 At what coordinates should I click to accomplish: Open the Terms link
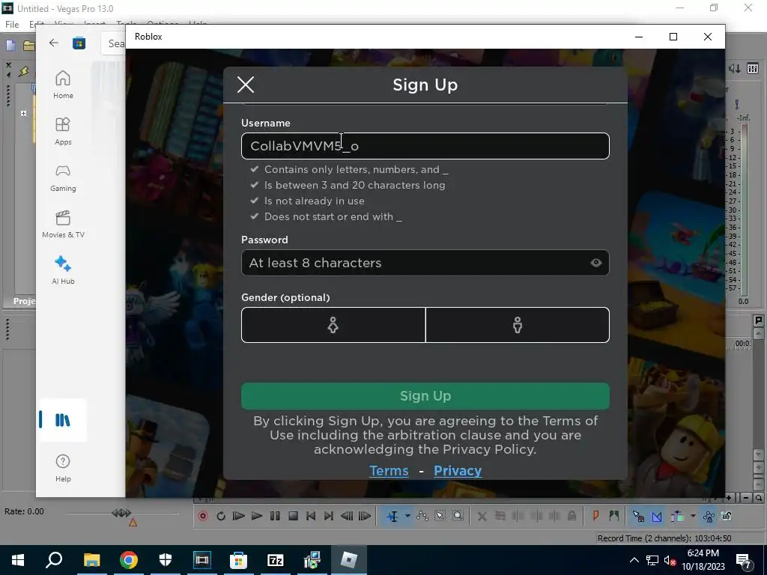click(389, 470)
